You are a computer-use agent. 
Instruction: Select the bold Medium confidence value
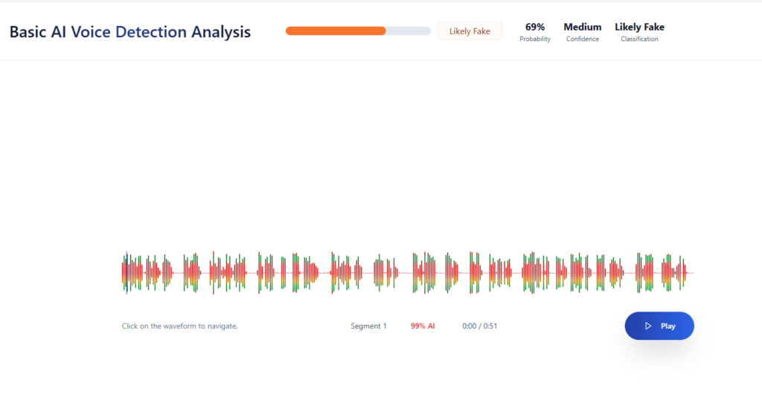[582, 27]
